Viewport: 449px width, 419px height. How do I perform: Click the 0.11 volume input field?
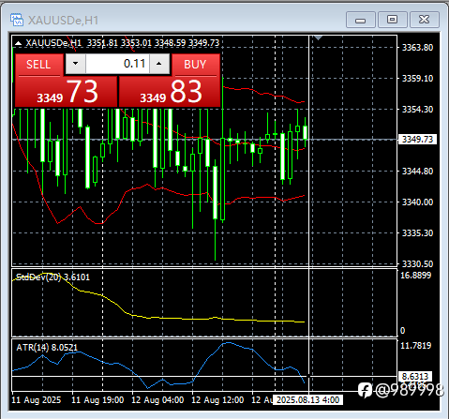pyautogui.click(x=117, y=64)
